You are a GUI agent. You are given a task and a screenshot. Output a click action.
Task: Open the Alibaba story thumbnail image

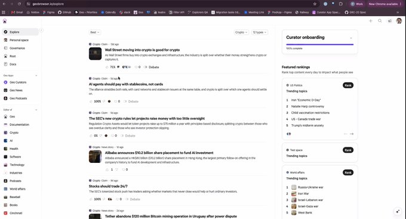pos(95,156)
